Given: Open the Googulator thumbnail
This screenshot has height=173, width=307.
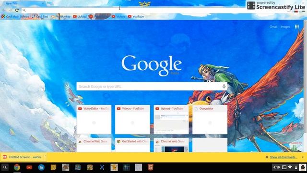Looking at the screenshot, I should pos(210,120).
